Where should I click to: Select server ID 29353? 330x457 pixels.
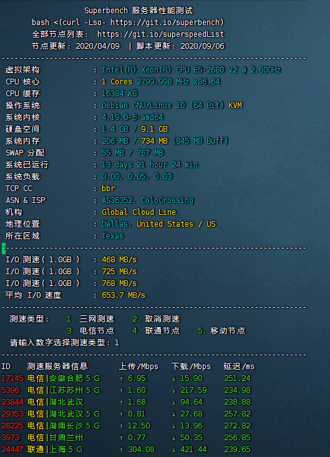[x=12, y=414]
